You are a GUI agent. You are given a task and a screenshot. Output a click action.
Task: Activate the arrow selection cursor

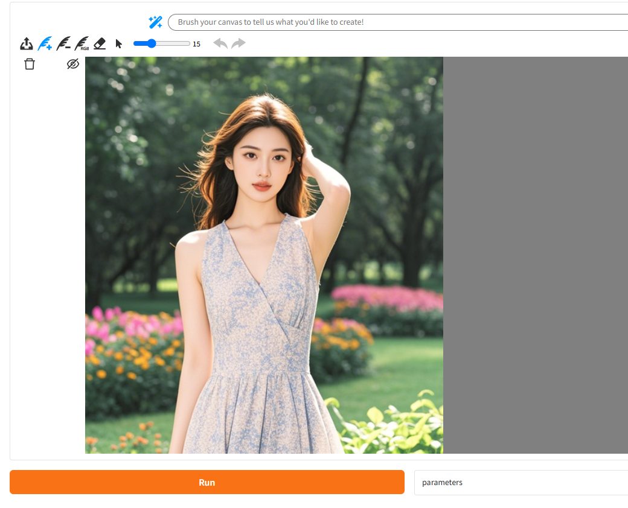118,43
